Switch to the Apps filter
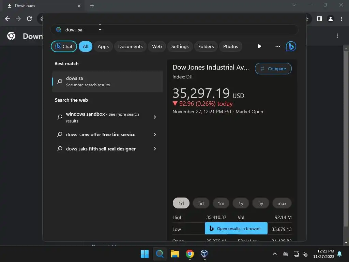The height and width of the screenshot is (262, 349). click(x=103, y=46)
